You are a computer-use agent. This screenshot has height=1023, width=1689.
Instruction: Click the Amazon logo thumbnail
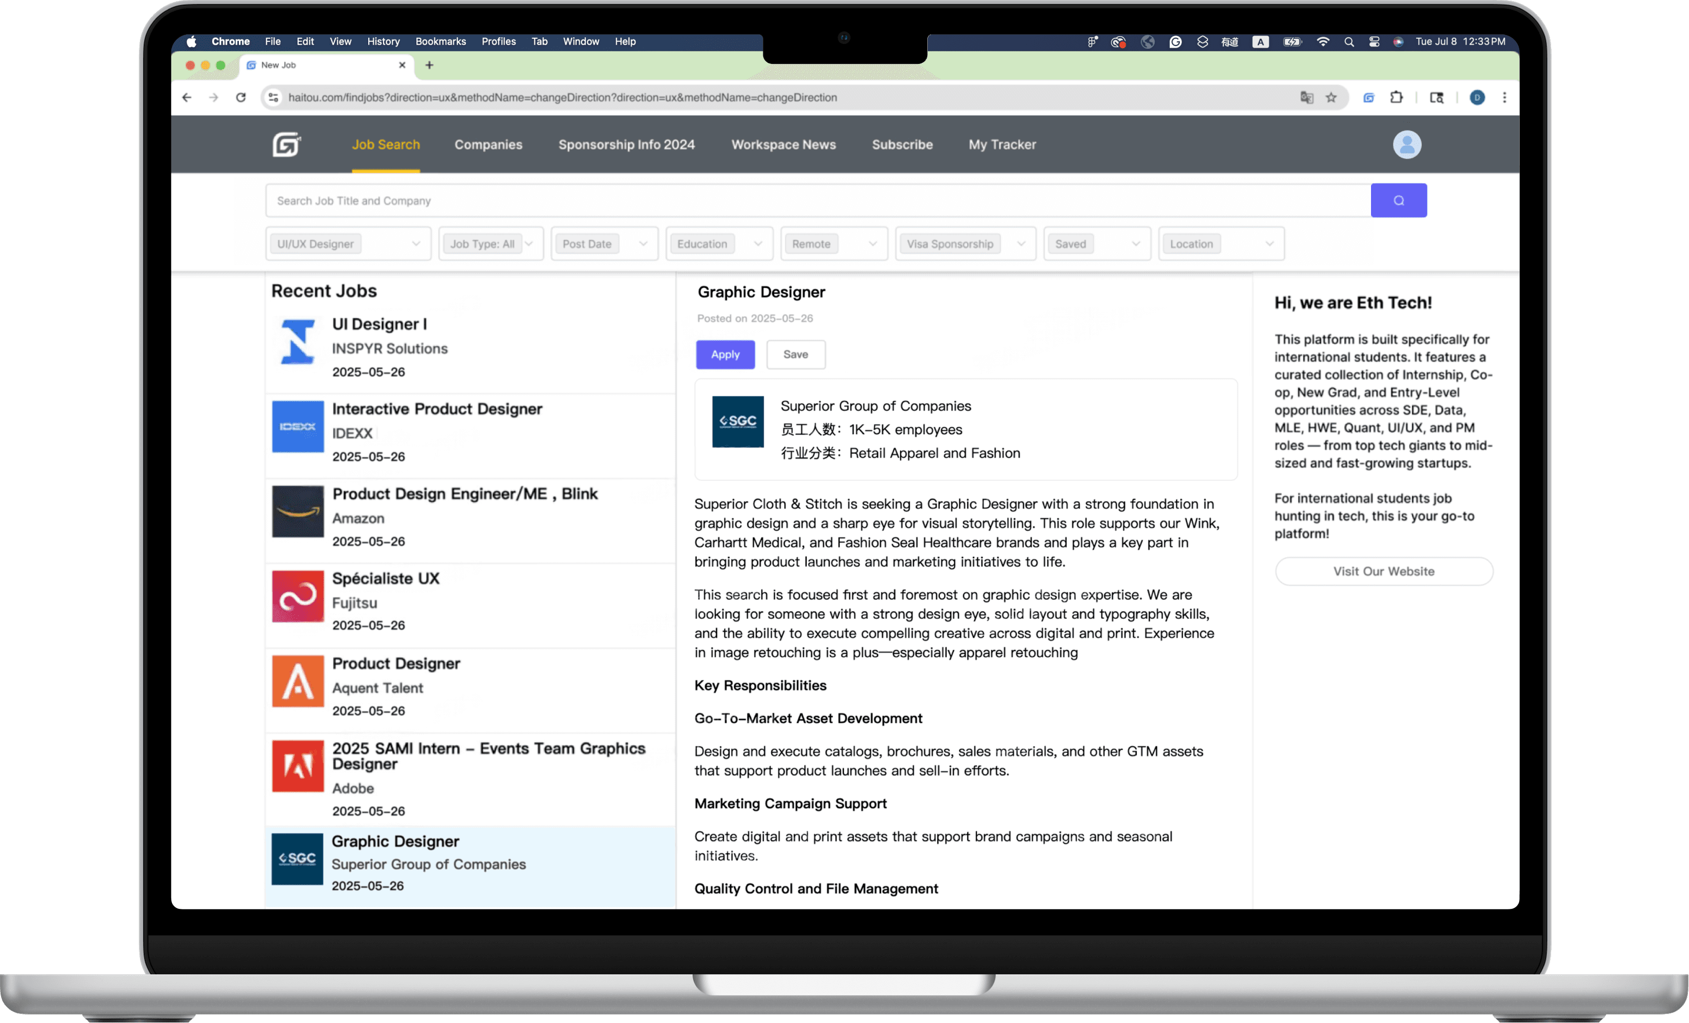pos(298,511)
